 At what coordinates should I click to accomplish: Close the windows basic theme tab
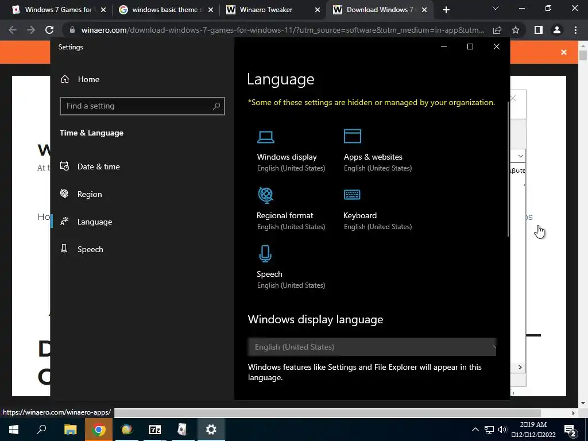pos(210,10)
